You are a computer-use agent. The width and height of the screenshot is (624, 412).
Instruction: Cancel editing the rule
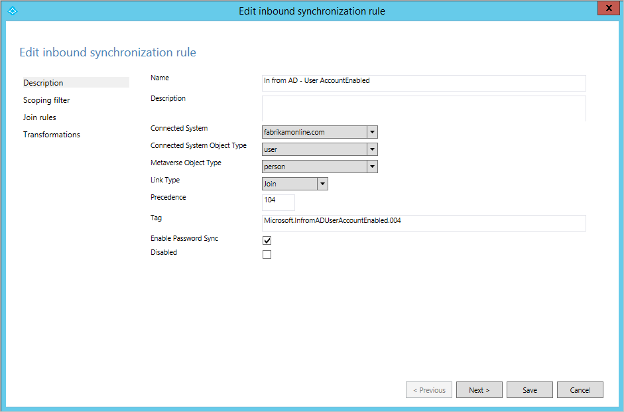tap(580, 389)
